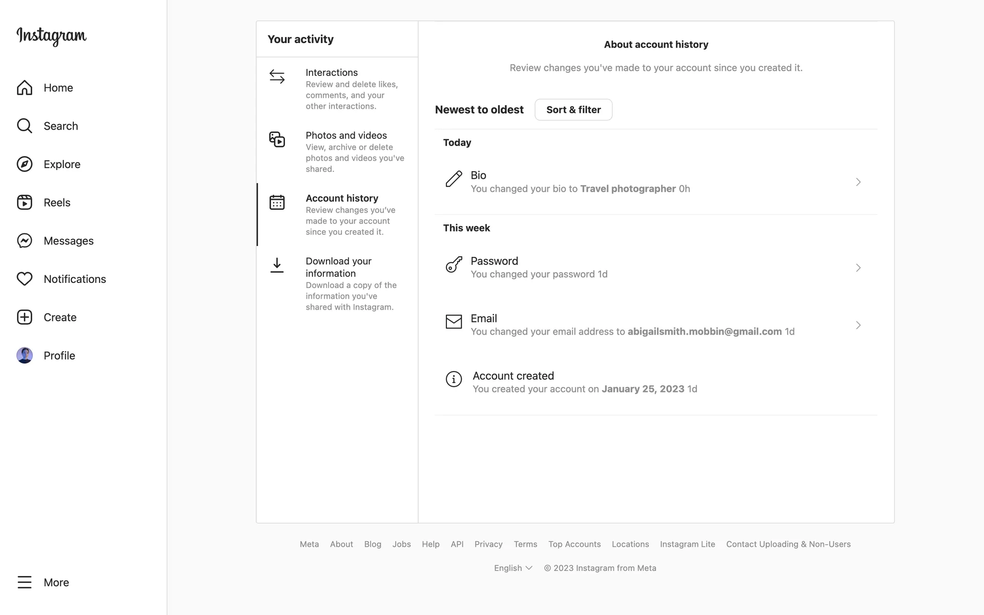
Task: Open profile via avatar thumbnail
Action: [25, 356]
